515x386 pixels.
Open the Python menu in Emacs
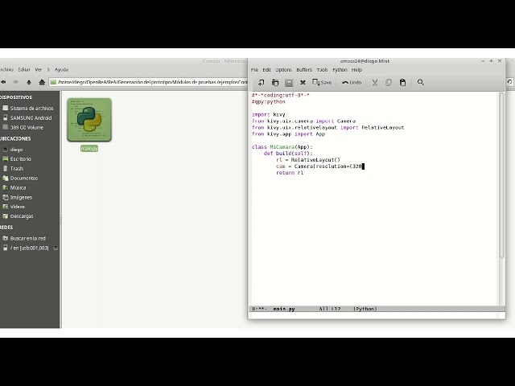click(x=340, y=70)
